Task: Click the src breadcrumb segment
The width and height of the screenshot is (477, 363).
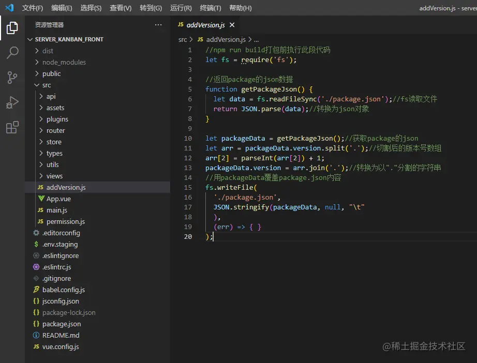Action: [183, 39]
